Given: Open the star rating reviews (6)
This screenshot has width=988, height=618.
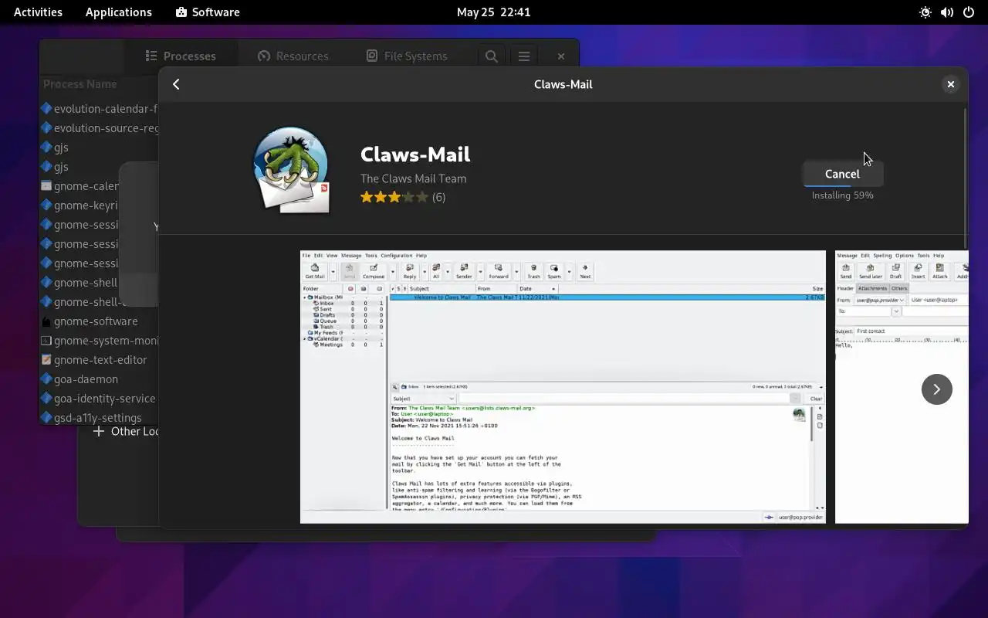Looking at the screenshot, I should (402, 197).
